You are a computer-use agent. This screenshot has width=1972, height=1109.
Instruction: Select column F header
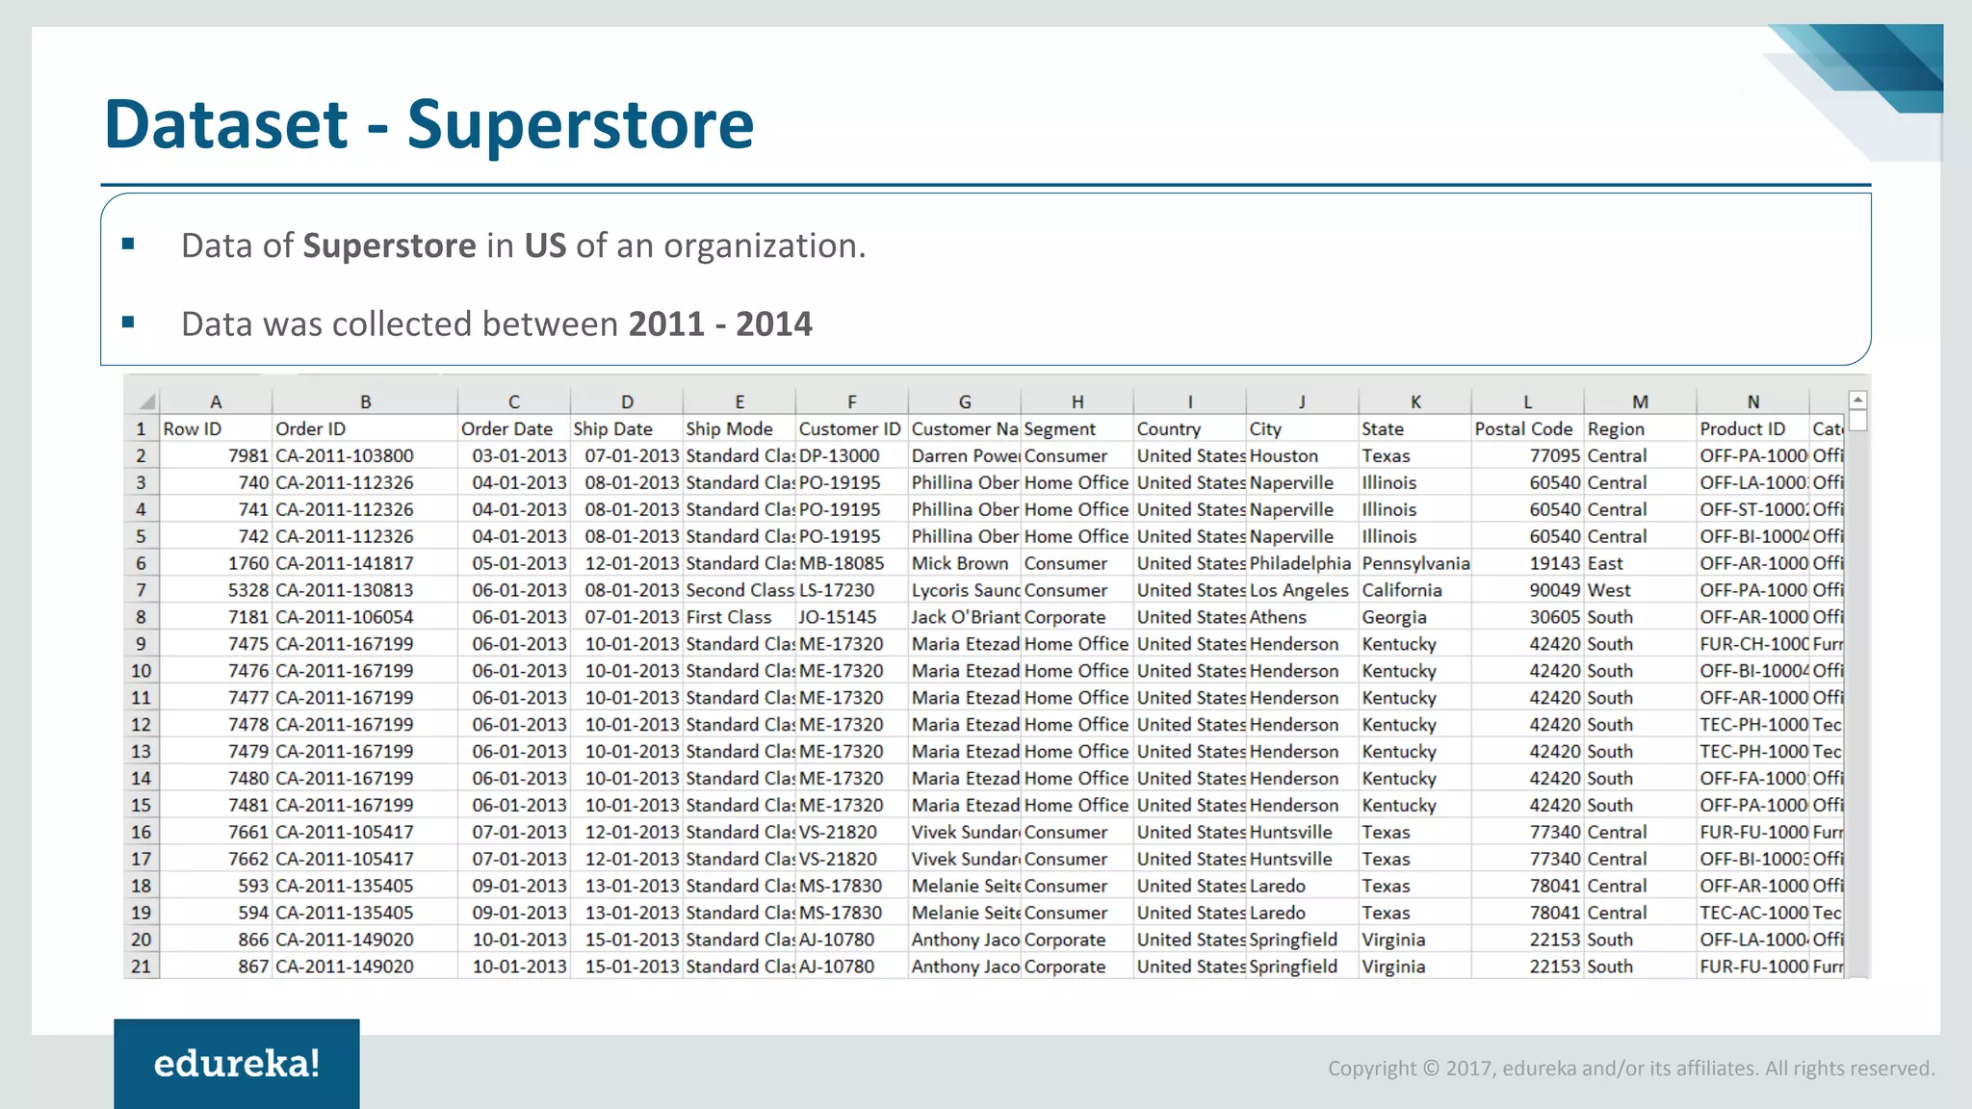pyautogui.click(x=852, y=401)
